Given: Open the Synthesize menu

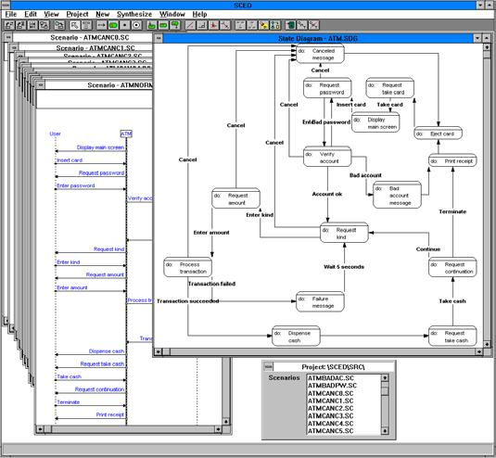Looking at the screenshot, I should pos(134,14).
